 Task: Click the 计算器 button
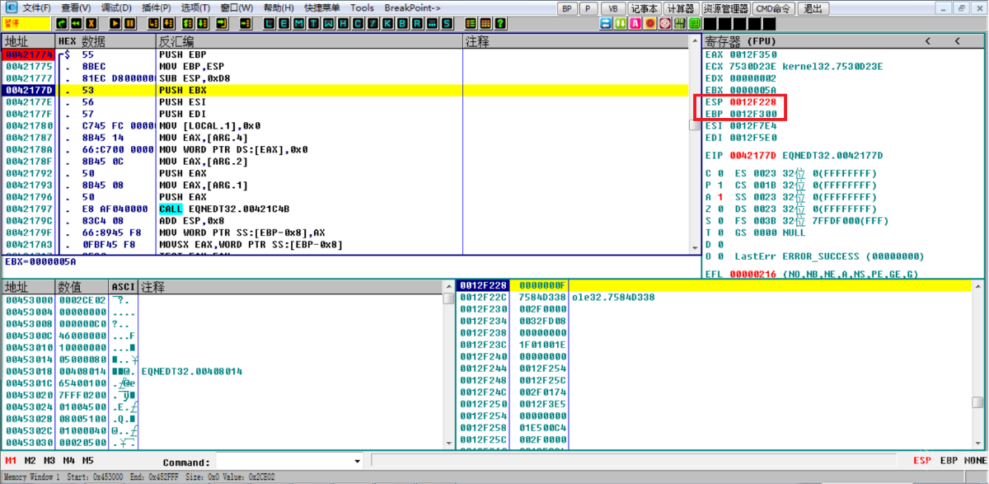681,8
